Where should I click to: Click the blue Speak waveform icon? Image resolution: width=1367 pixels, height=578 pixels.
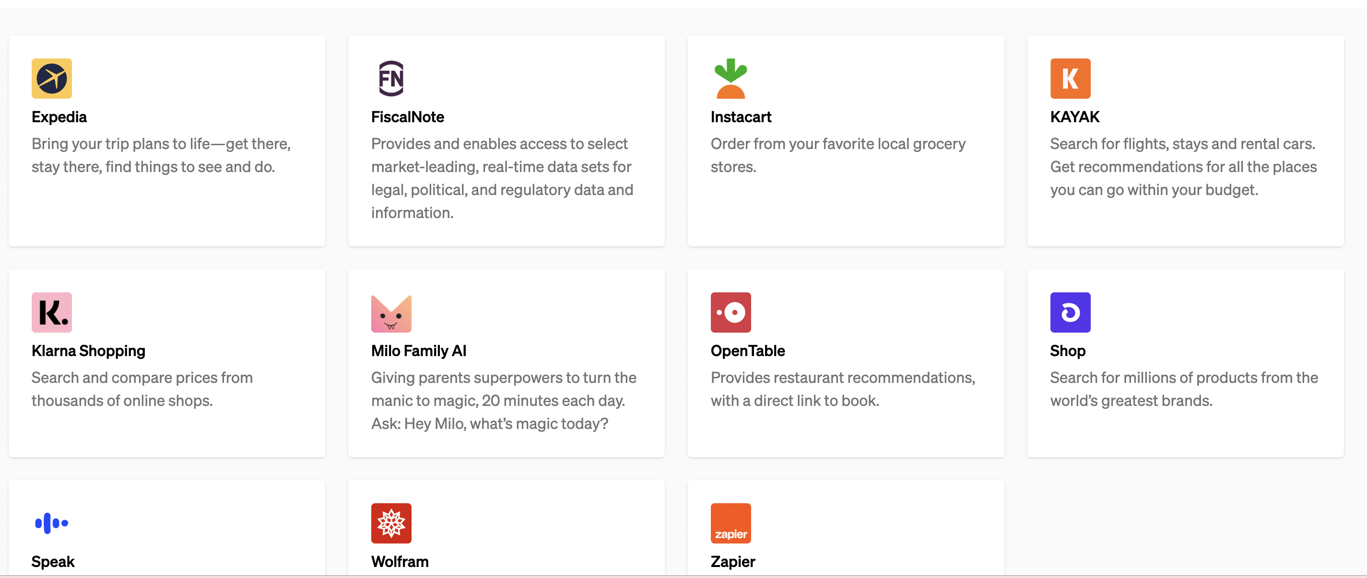(x=51, y=523)
